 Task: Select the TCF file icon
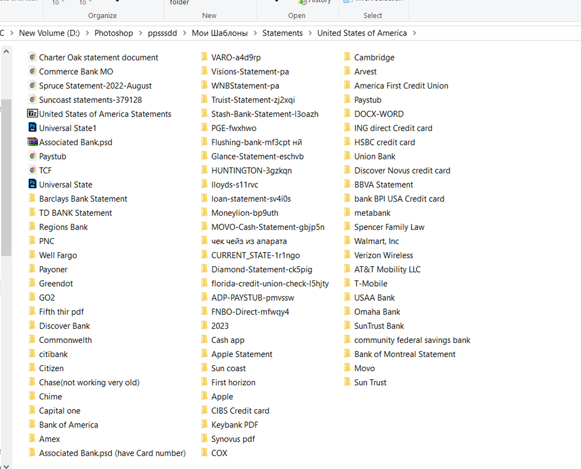pyautogui.click(x=33, y=171)
